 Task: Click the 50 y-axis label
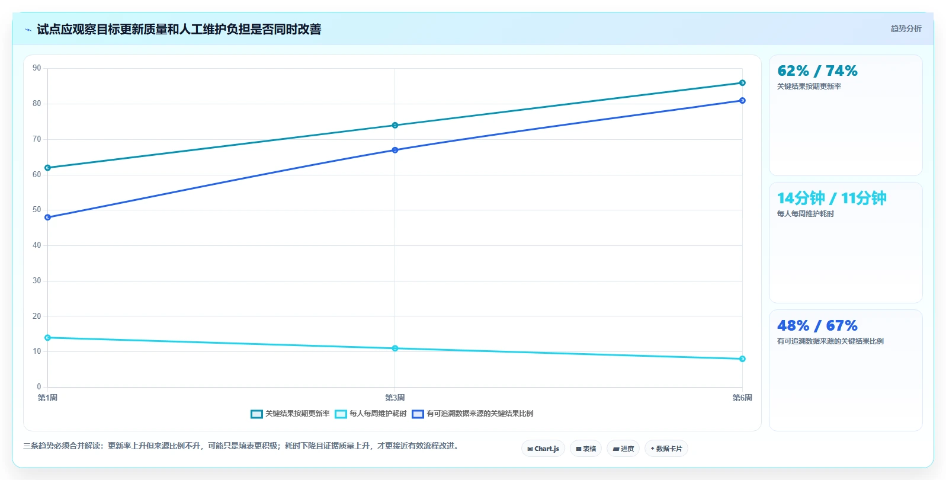tap(37, 210)
